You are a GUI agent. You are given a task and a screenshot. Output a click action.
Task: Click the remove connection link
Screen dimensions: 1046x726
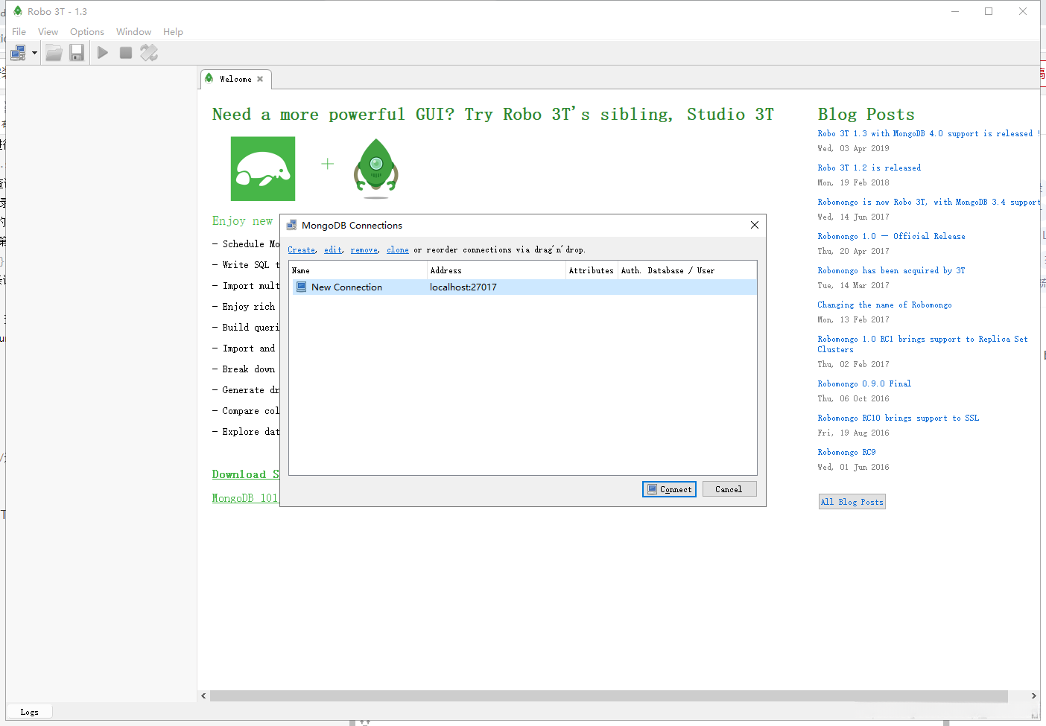click(x=364, y=250)
